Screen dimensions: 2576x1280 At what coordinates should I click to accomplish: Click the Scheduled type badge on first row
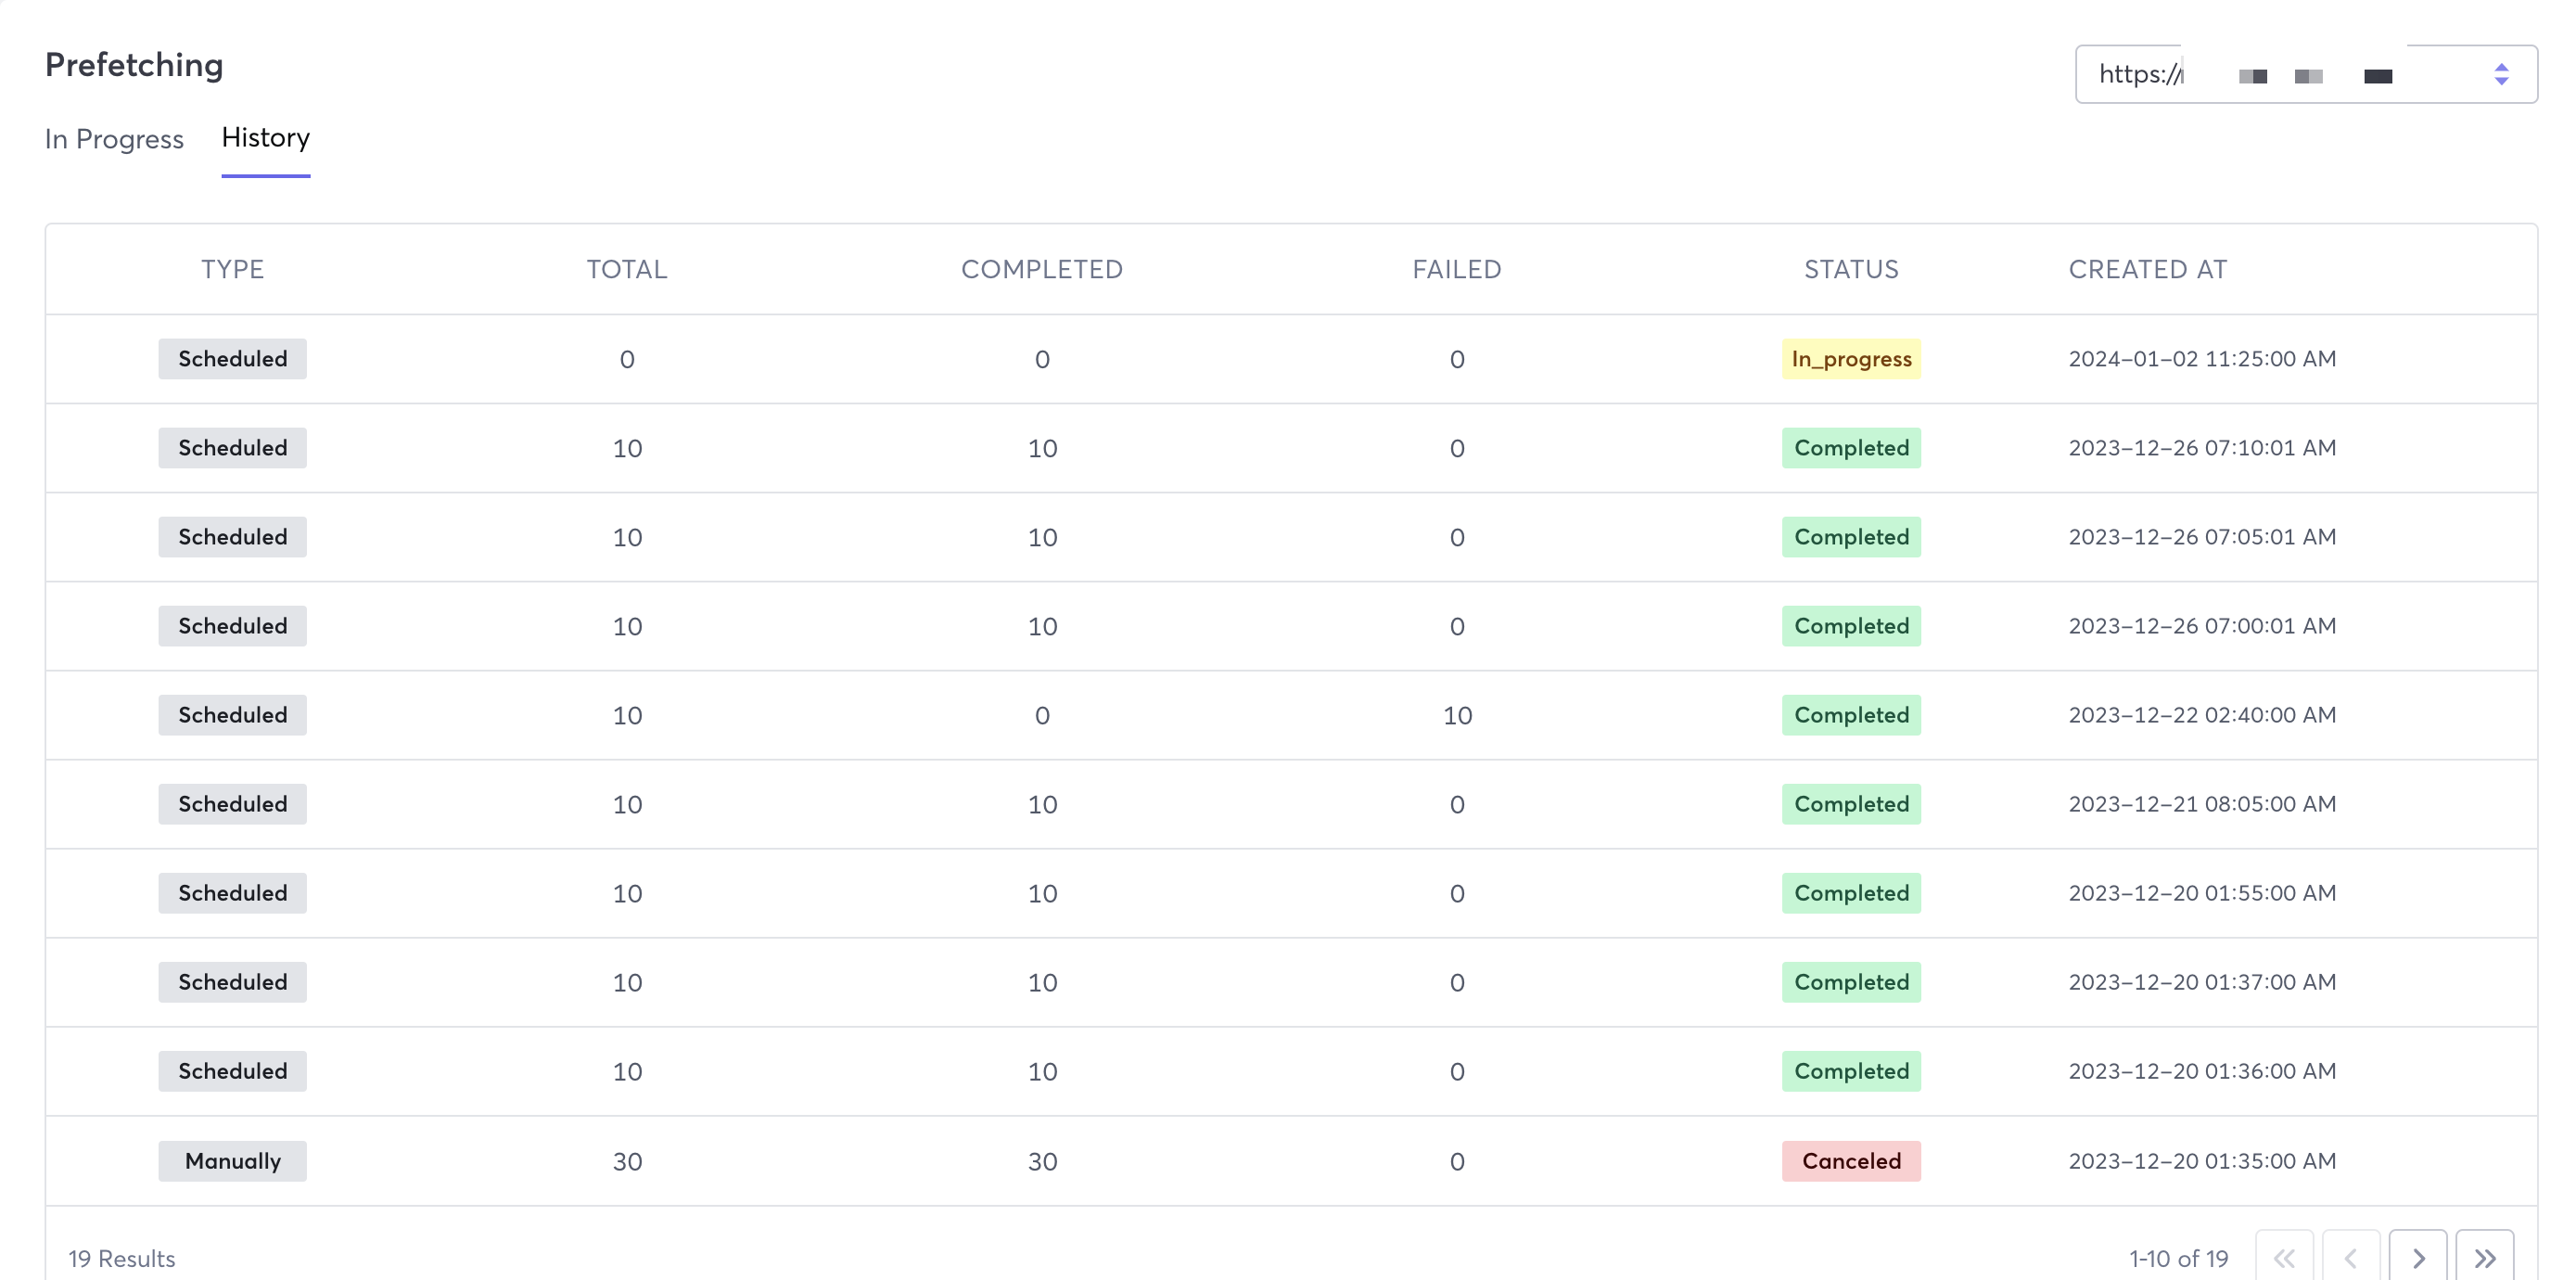tap(232, 356)
